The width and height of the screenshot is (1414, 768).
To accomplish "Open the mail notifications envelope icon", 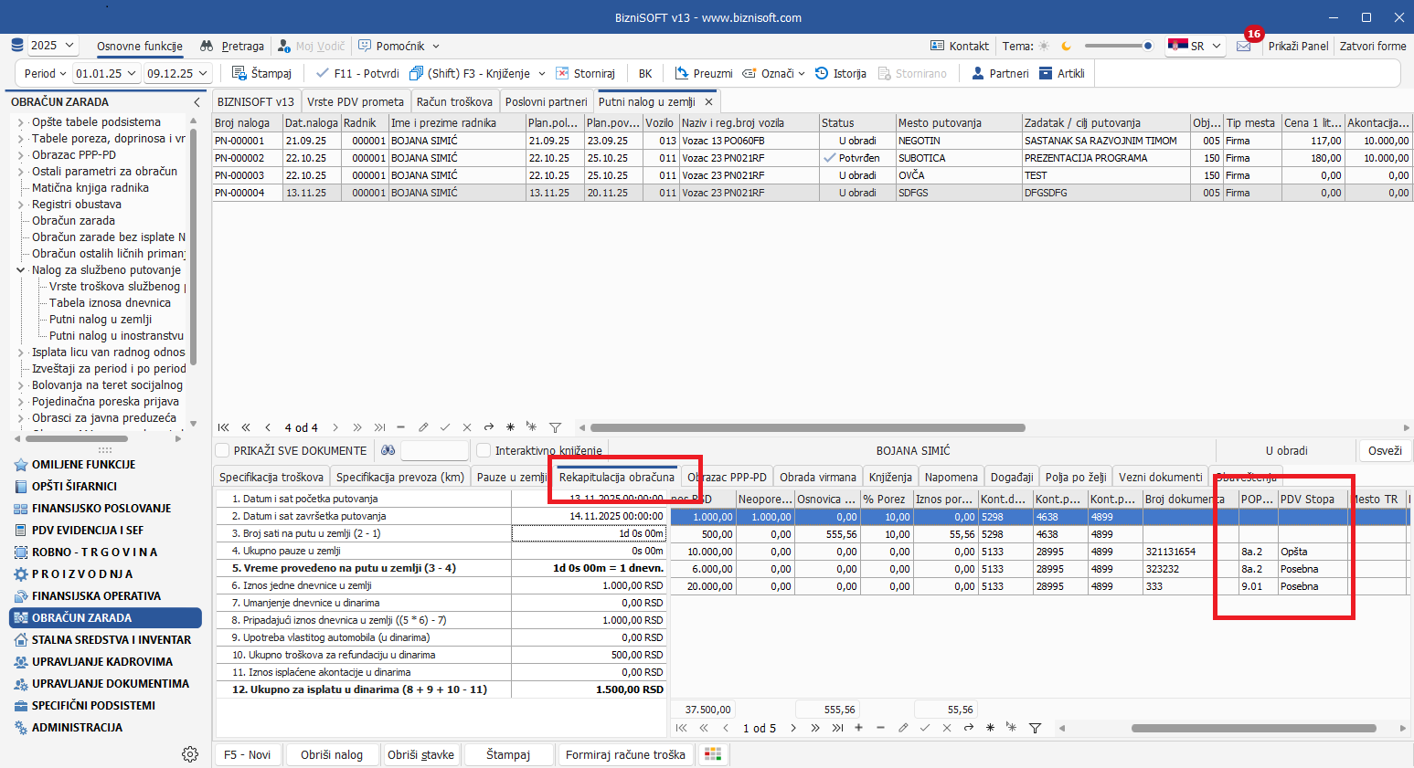I will (x=1244, y=46).
